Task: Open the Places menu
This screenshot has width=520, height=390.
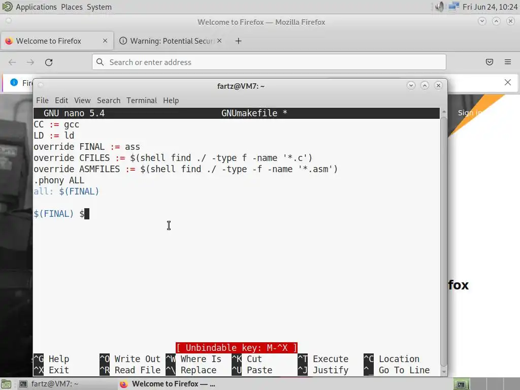Action: tap(72, 7)
